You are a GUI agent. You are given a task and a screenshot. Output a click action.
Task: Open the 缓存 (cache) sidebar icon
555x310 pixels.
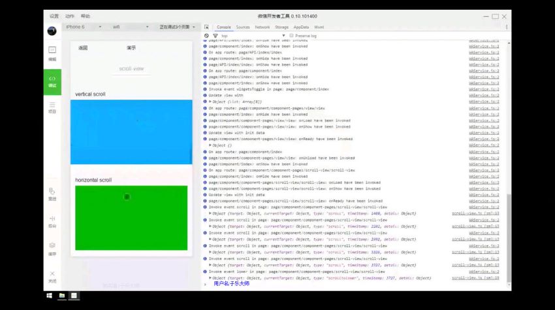point(52,249)
